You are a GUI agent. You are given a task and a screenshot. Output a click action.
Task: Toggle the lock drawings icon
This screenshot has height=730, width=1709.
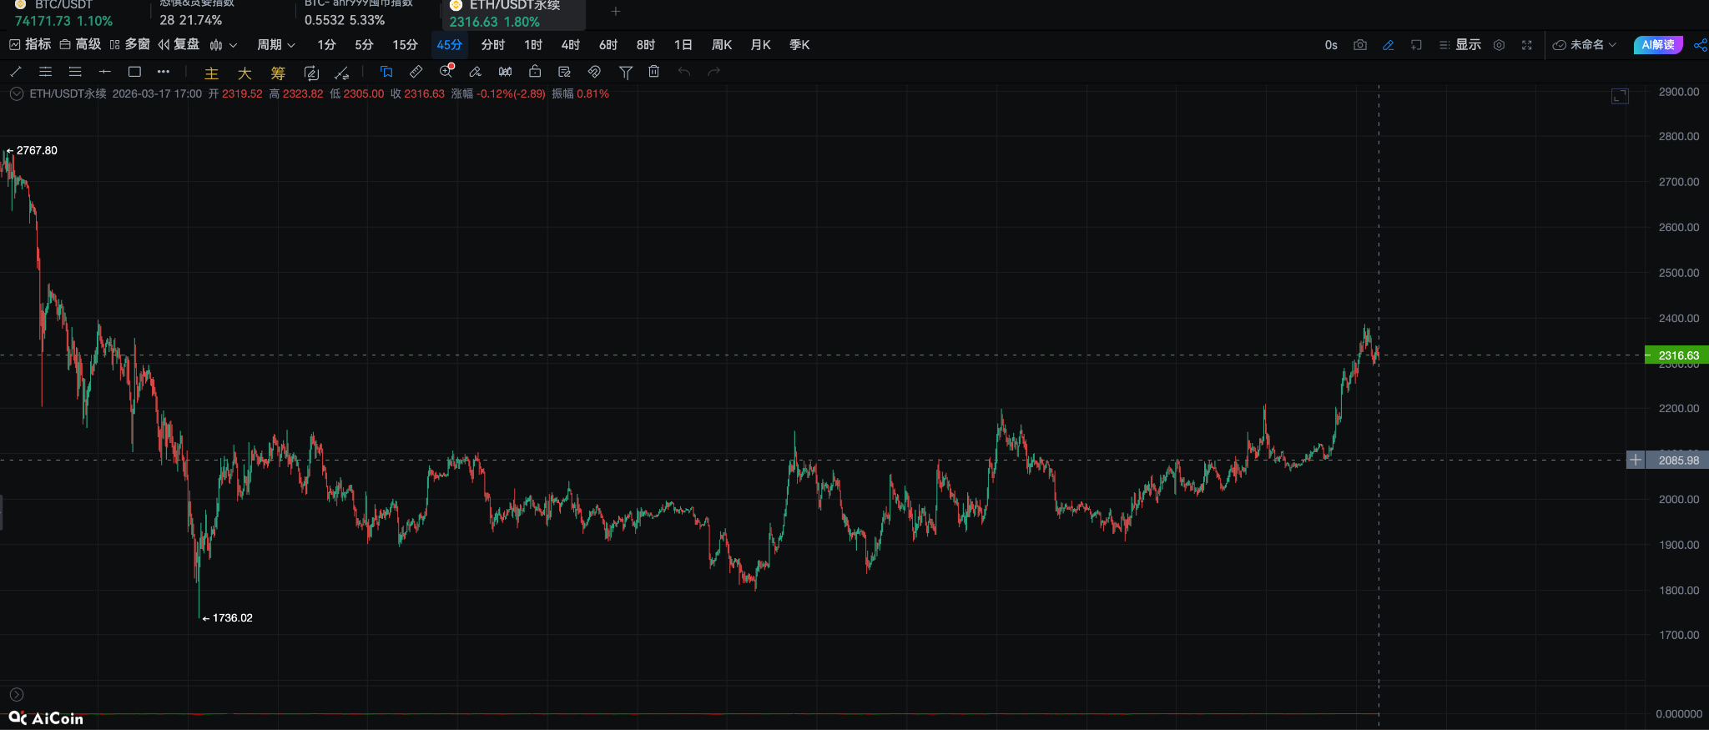click(535, 72)
